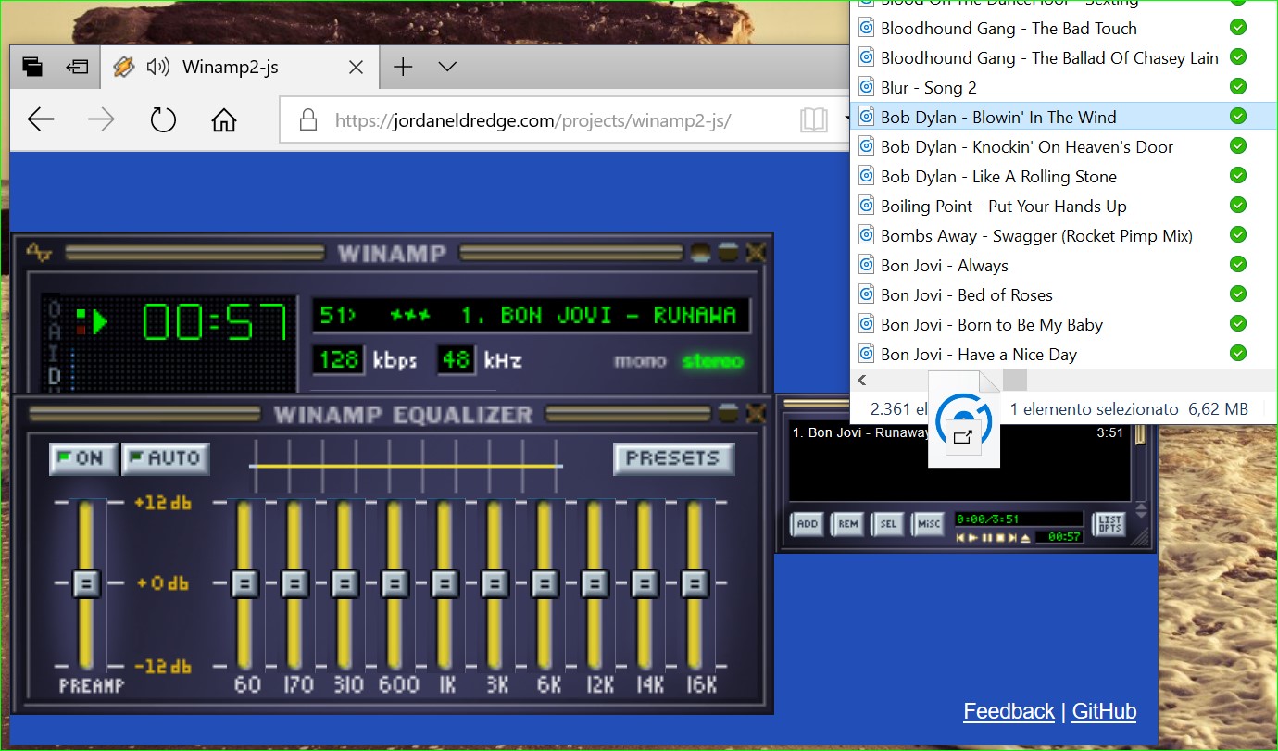Go back in the browser
The image size is (1278, 751).
42,119
